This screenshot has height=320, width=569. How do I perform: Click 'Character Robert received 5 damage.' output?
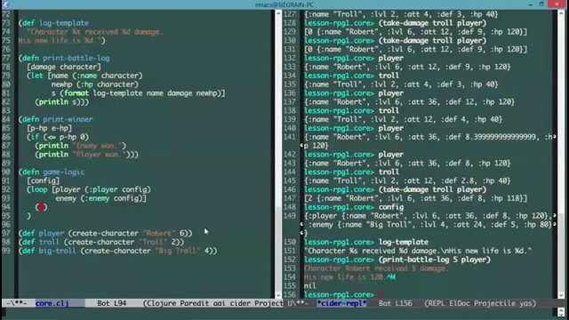pos(376,268)
